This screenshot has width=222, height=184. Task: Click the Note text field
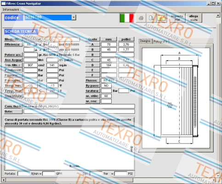click(79, 111)
